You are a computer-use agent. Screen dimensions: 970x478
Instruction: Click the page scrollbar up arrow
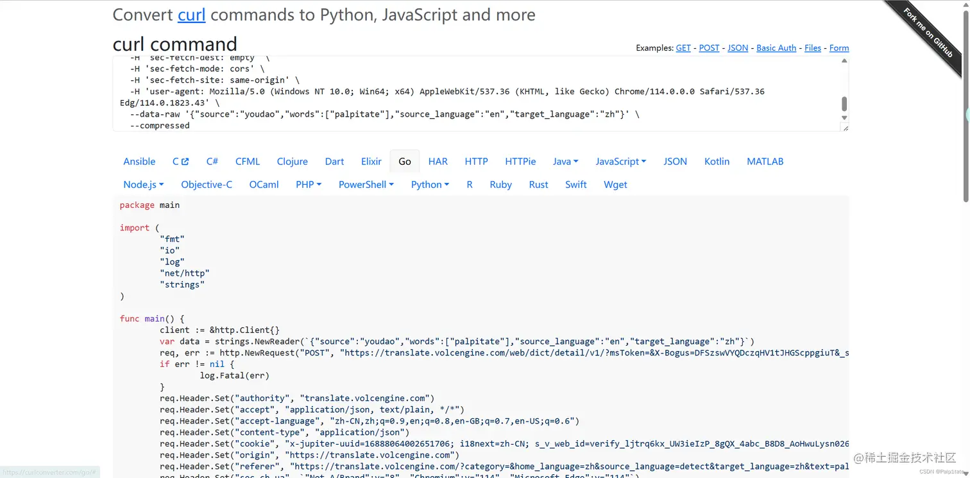coord(966,3)
